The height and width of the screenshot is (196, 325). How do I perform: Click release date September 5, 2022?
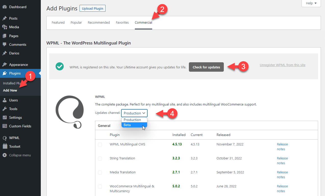click(x=230, y=172)
